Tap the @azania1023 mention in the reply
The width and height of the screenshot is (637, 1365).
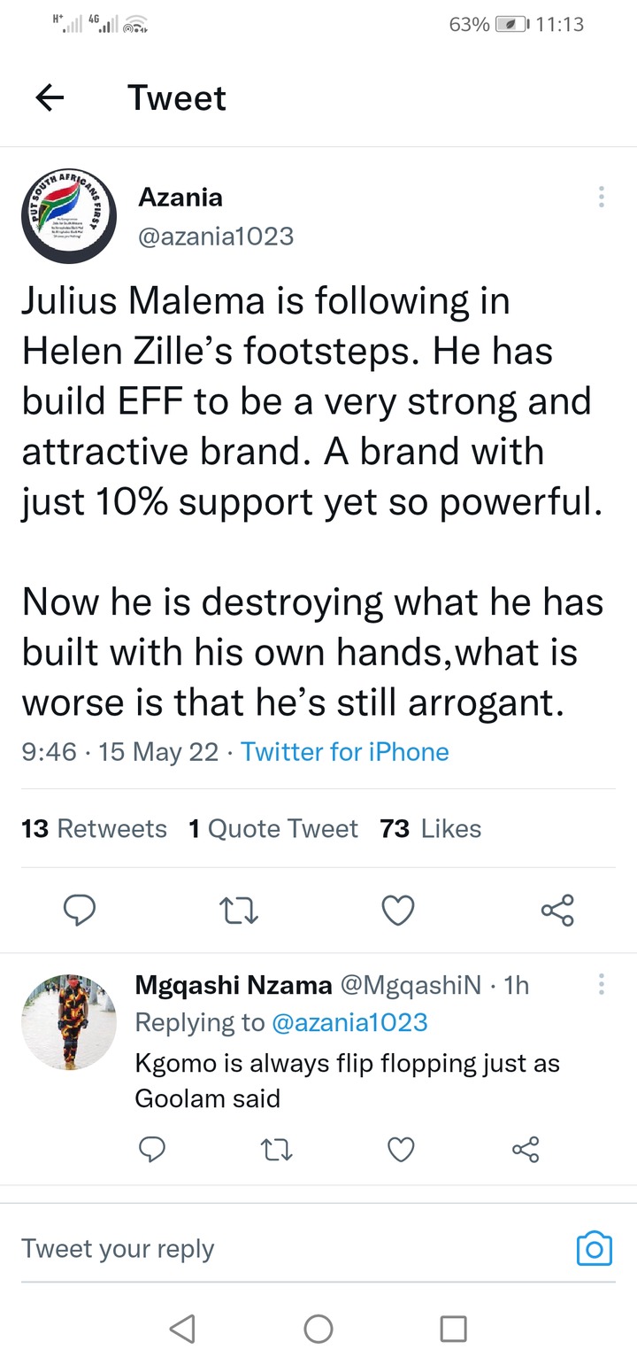pos(349,1022)
